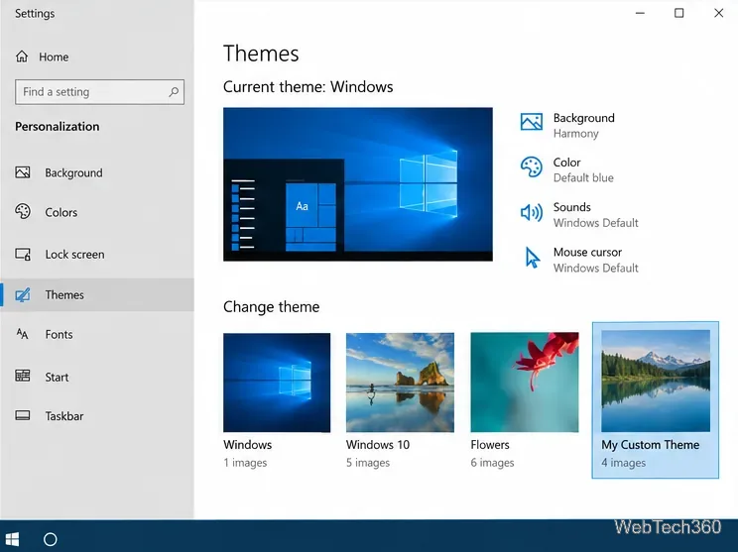Click the Home house icon

(22, 56)
